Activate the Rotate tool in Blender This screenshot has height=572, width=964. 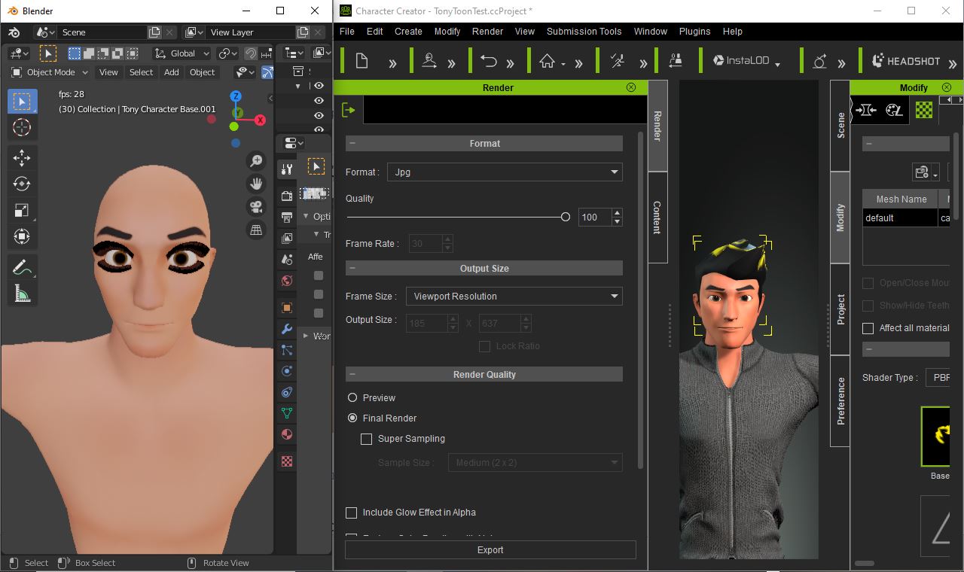22,184
